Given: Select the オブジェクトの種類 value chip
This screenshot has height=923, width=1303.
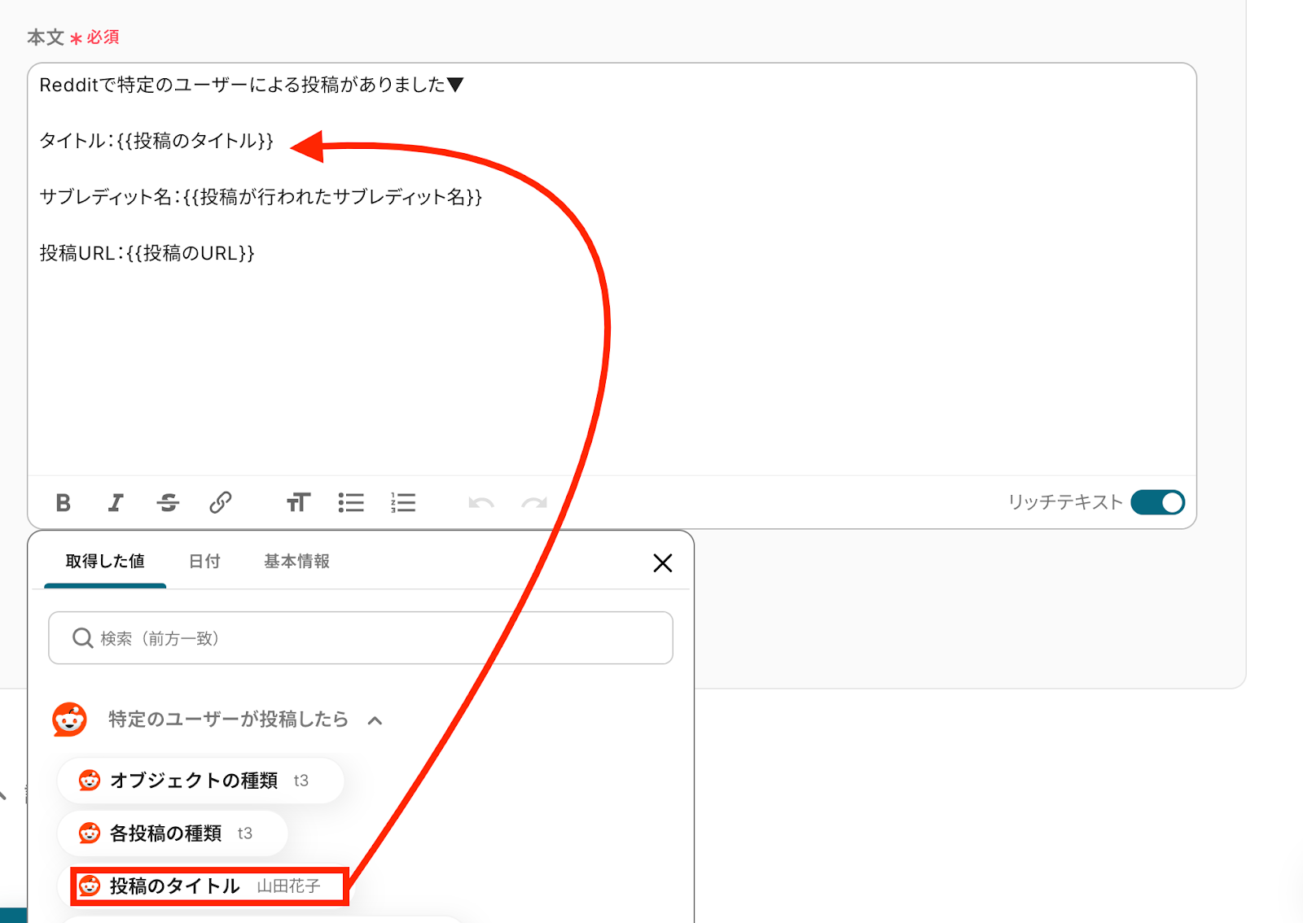Looking at the screenshot, I should tap(200, 781).
